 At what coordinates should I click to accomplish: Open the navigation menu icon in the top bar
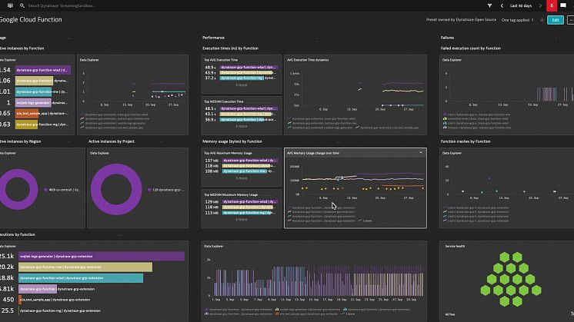[x=10, y=5]
